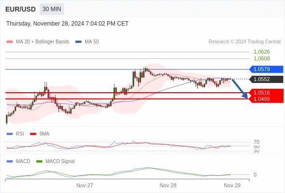
Task: Click the MA 50 blue legend swatch
Action: tap(78, 42)
